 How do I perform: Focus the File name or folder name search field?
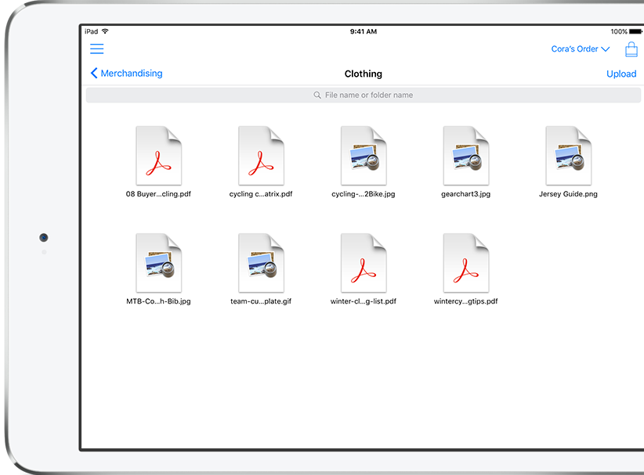[363, 95]
